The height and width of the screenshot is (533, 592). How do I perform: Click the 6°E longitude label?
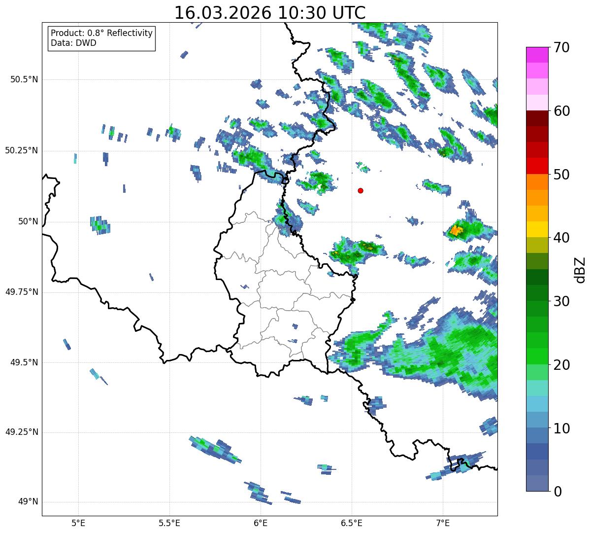pyautogui.click(x=261, y=523)
